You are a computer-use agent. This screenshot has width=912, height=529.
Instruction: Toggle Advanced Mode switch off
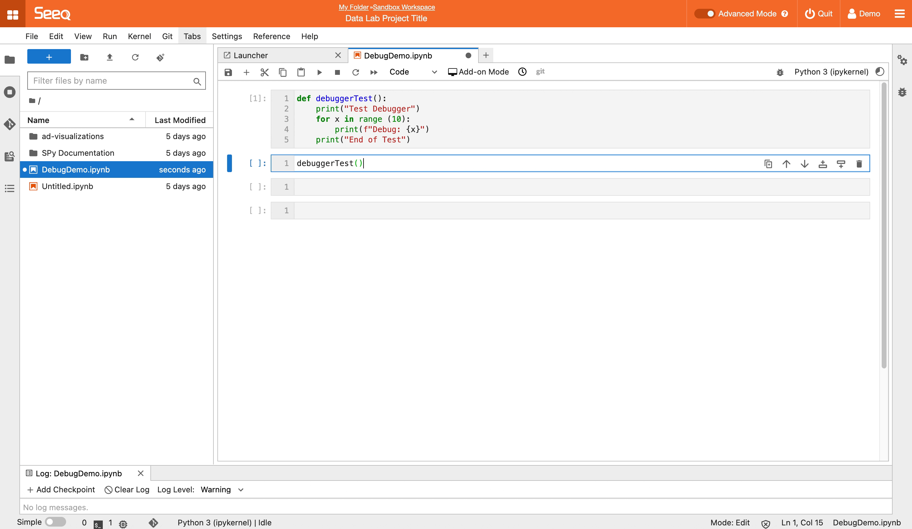coord(704,14)
